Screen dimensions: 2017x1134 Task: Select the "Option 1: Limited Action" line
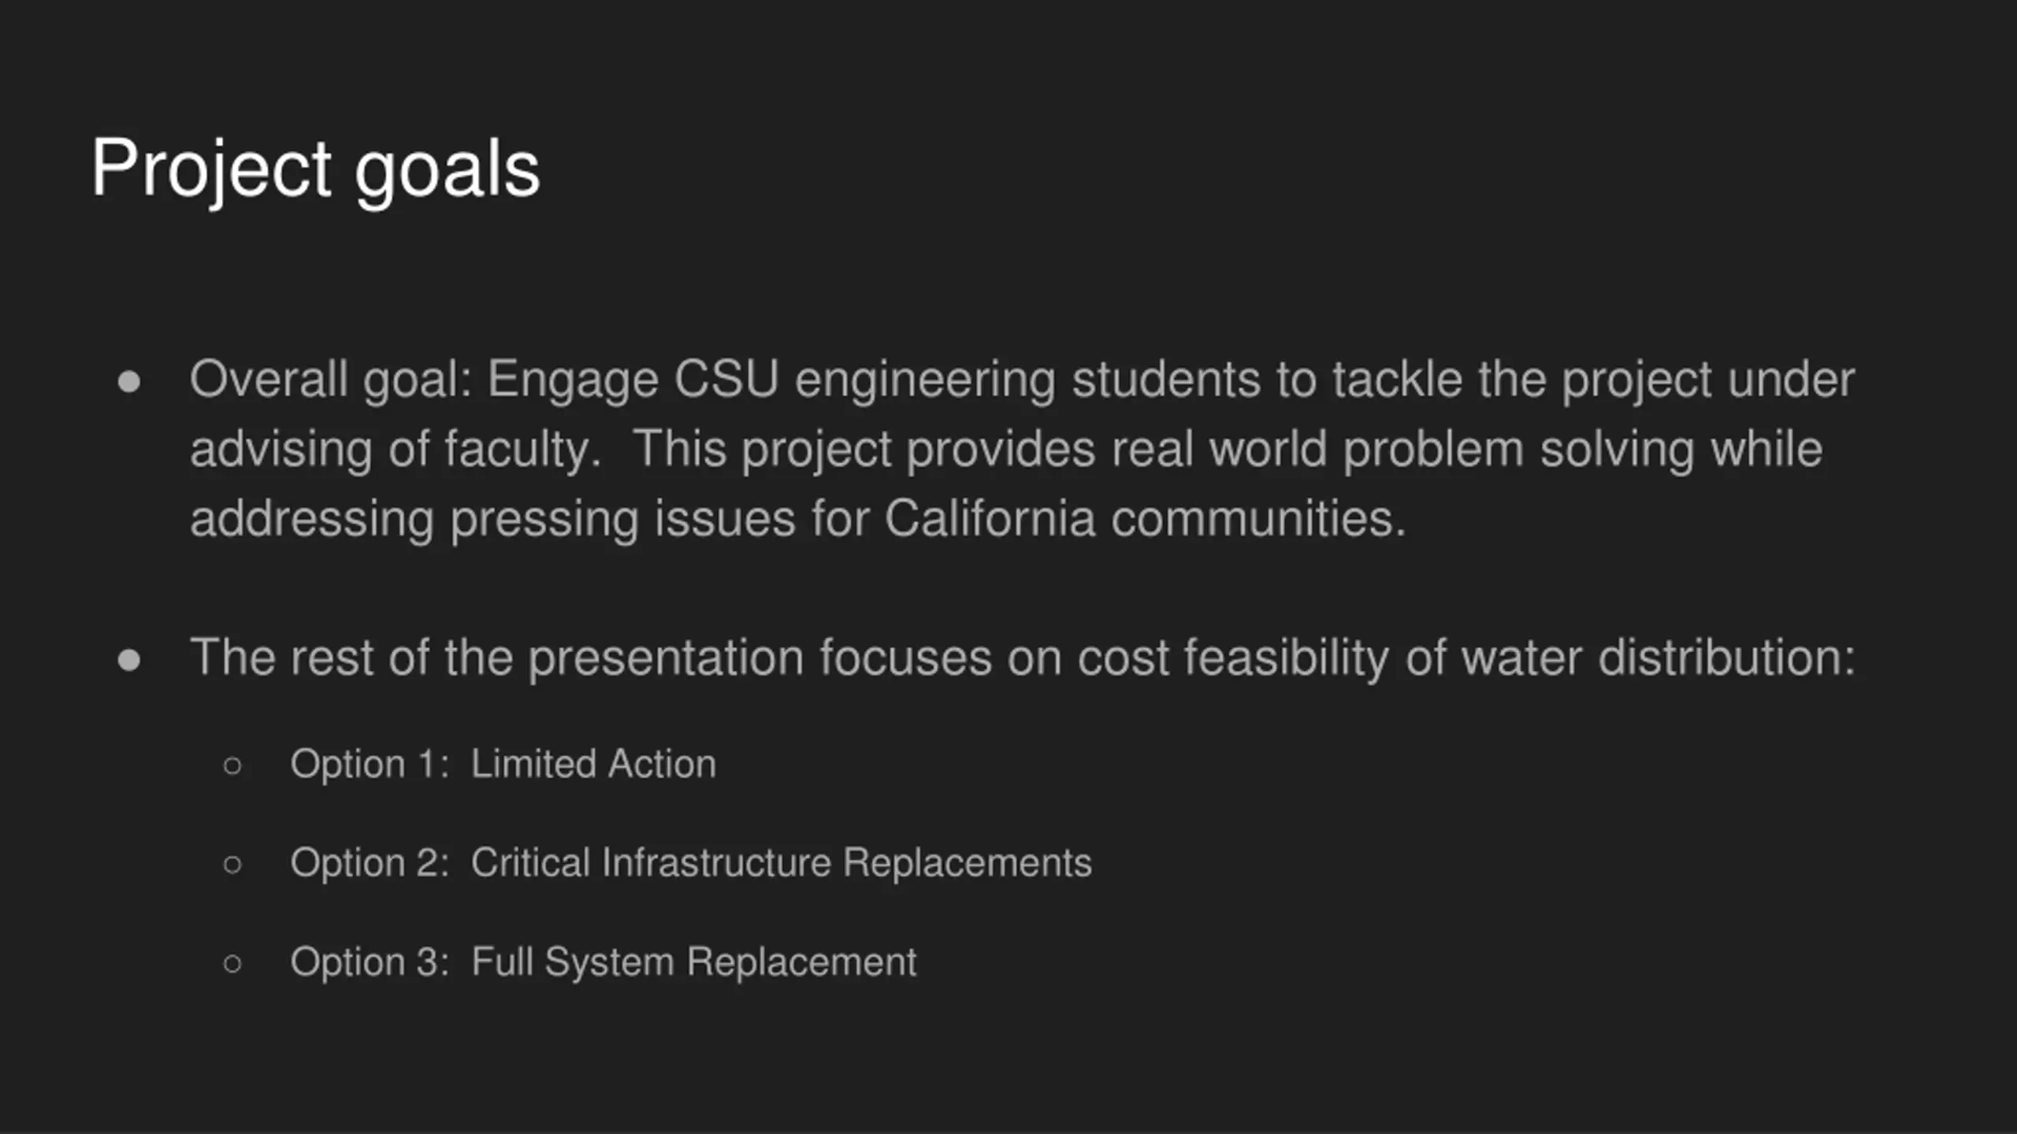coord(503,764)
